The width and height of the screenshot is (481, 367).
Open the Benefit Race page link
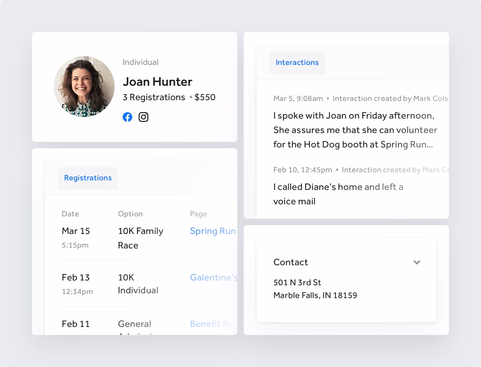[x=214, y=324]
